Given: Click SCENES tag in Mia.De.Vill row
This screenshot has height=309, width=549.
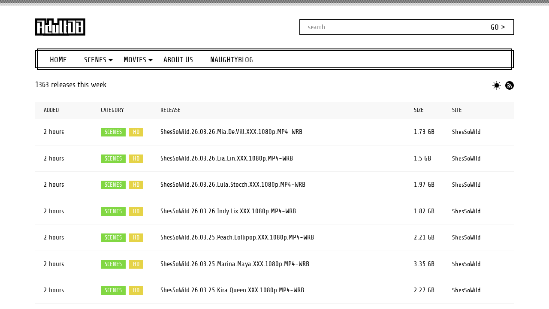Looking at the screenshot, I should point(113,132).
